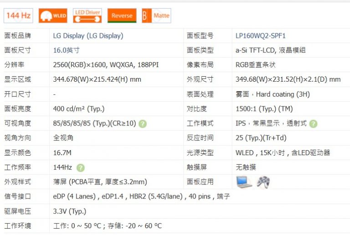This screenshot has height=235, width=350.
Task: Select viewing angle value 85/85/85/85 (Typ.)(CR≥10)
Action: coord(94,123)
